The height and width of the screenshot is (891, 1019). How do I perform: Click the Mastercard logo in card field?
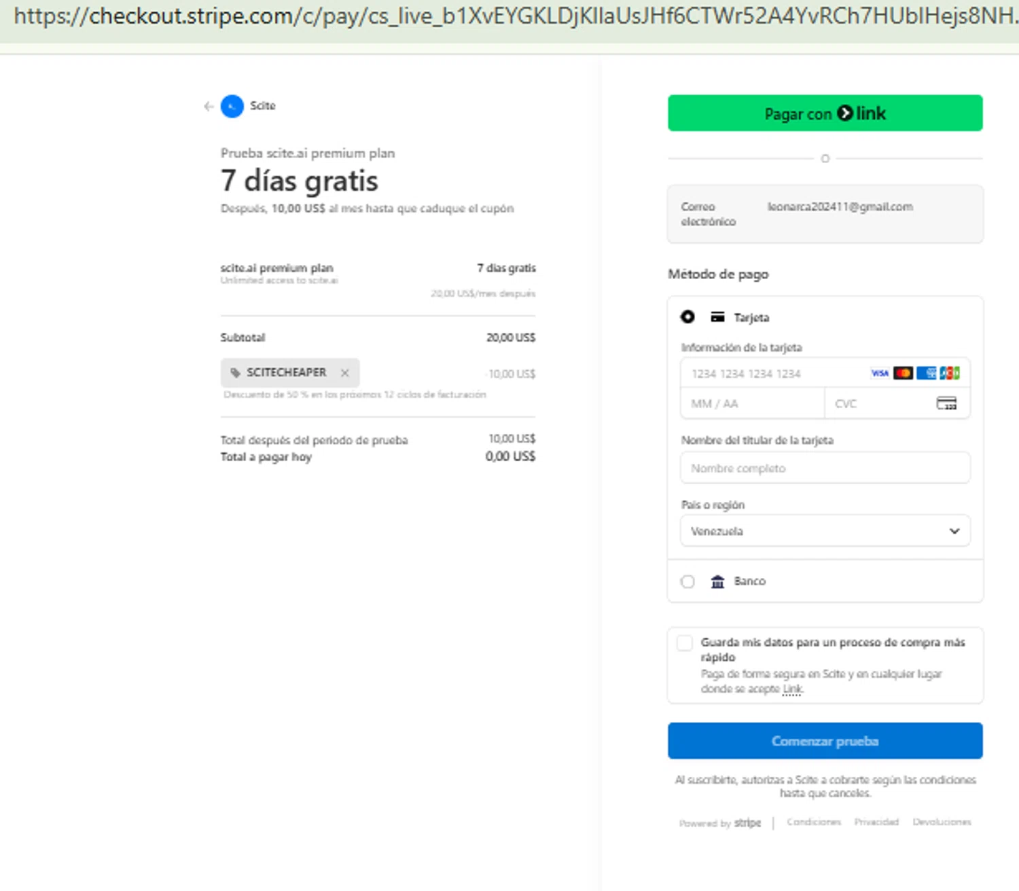point(903,373)
